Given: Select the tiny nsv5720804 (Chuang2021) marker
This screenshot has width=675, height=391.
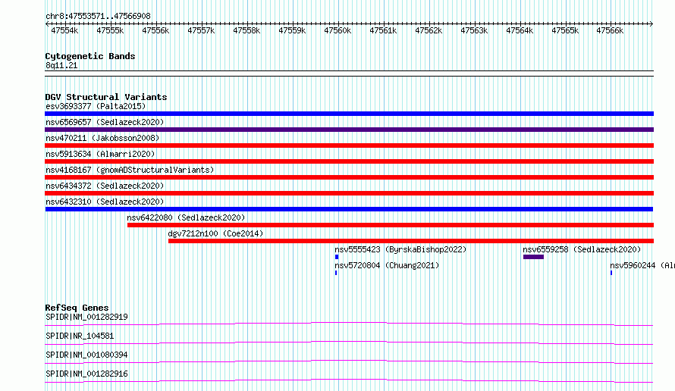Looking at the screenshot, I should (336, 273).
